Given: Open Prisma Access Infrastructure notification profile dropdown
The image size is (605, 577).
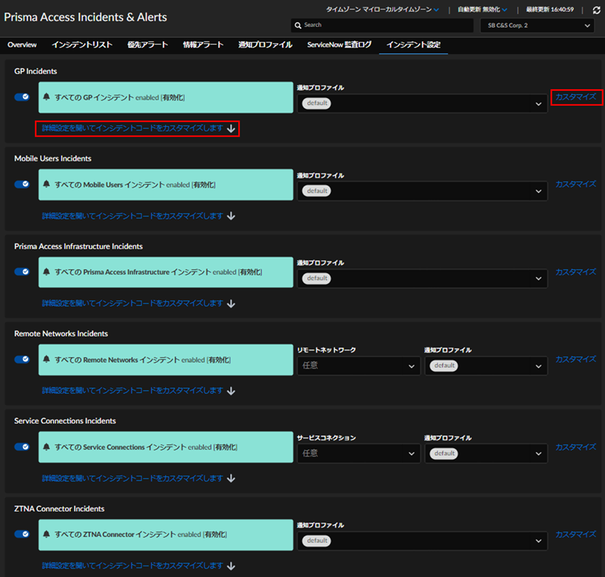Looking at the screenshot, I should point(422,278).
